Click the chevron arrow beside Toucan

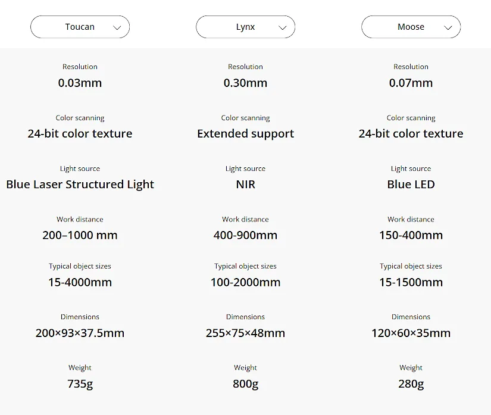click(x=117, y=27)
